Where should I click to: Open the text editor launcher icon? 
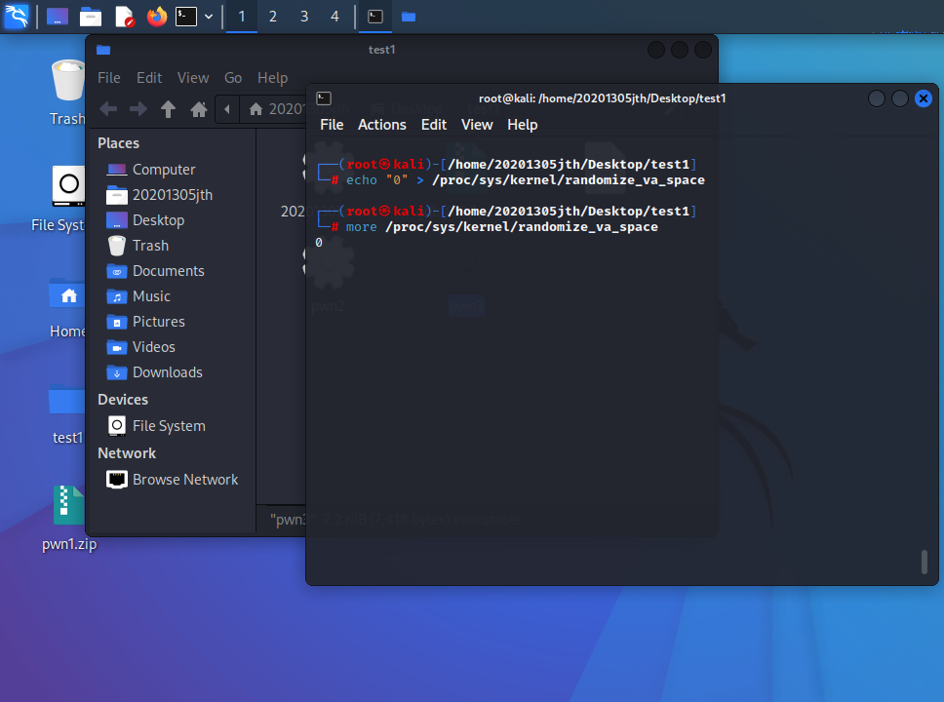(x=124, y=17)
